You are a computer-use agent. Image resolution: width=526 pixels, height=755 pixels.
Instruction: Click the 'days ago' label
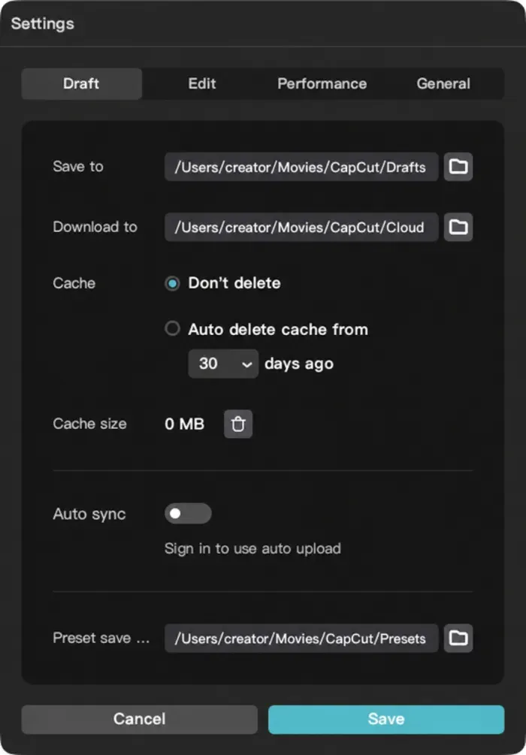click(x=298, y=364)
